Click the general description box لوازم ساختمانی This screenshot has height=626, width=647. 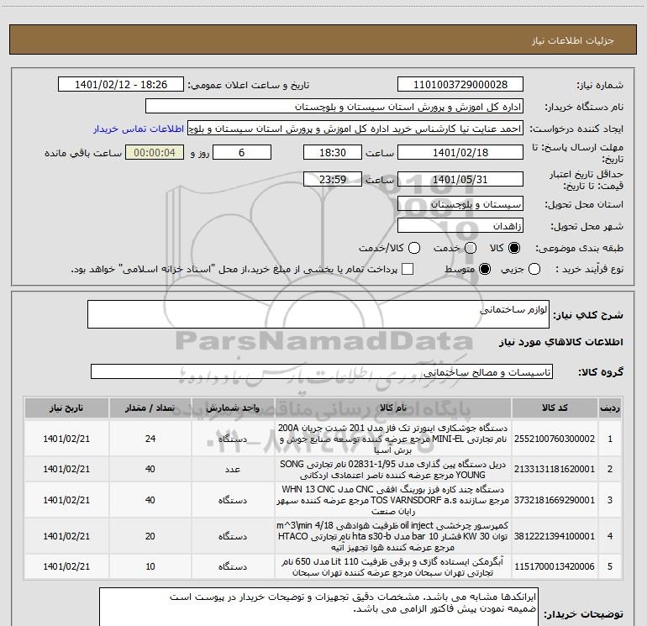tap(318, 314)
